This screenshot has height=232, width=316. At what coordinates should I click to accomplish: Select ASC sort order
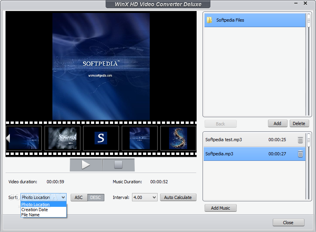coord(79,197)
